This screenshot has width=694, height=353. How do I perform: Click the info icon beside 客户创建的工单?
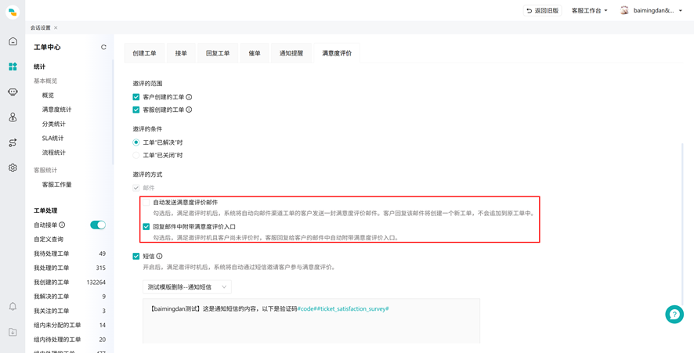pyautogui.click(x=189, y=97)
